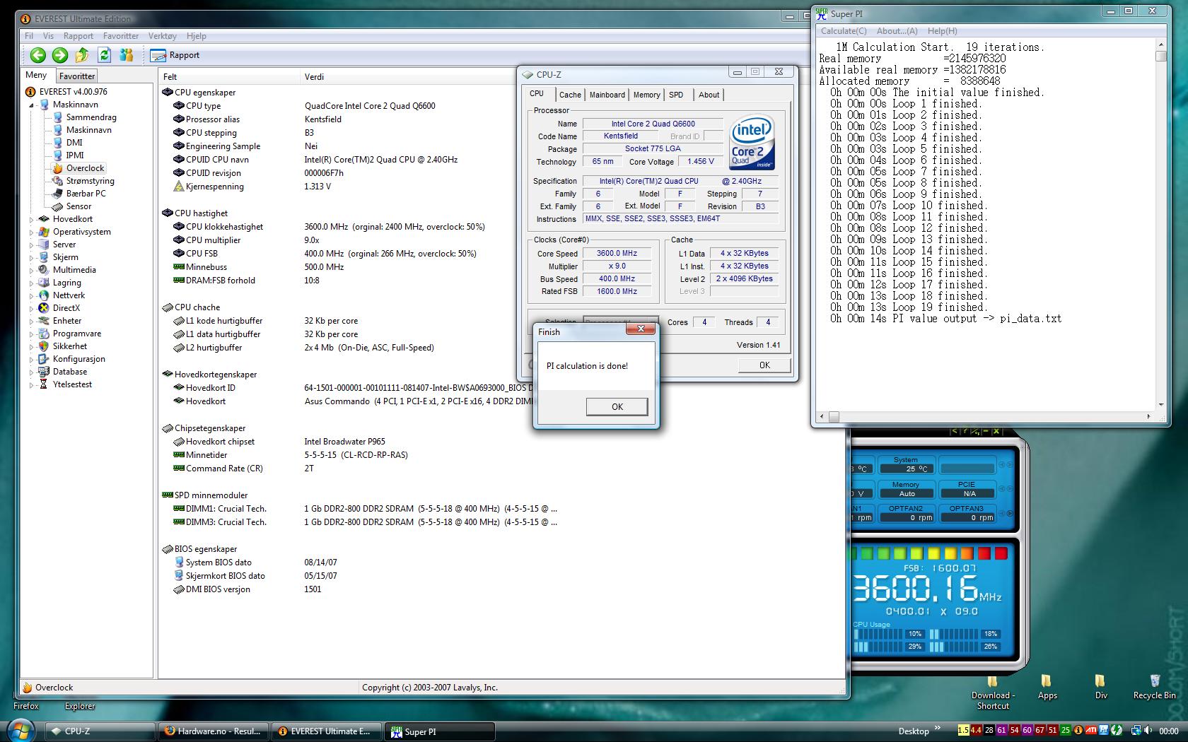Sort by the Felt column header
Viewport: 1188px width, 742px height.
point(230,76)
